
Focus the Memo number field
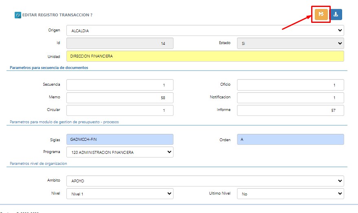(x=119, y=98)
